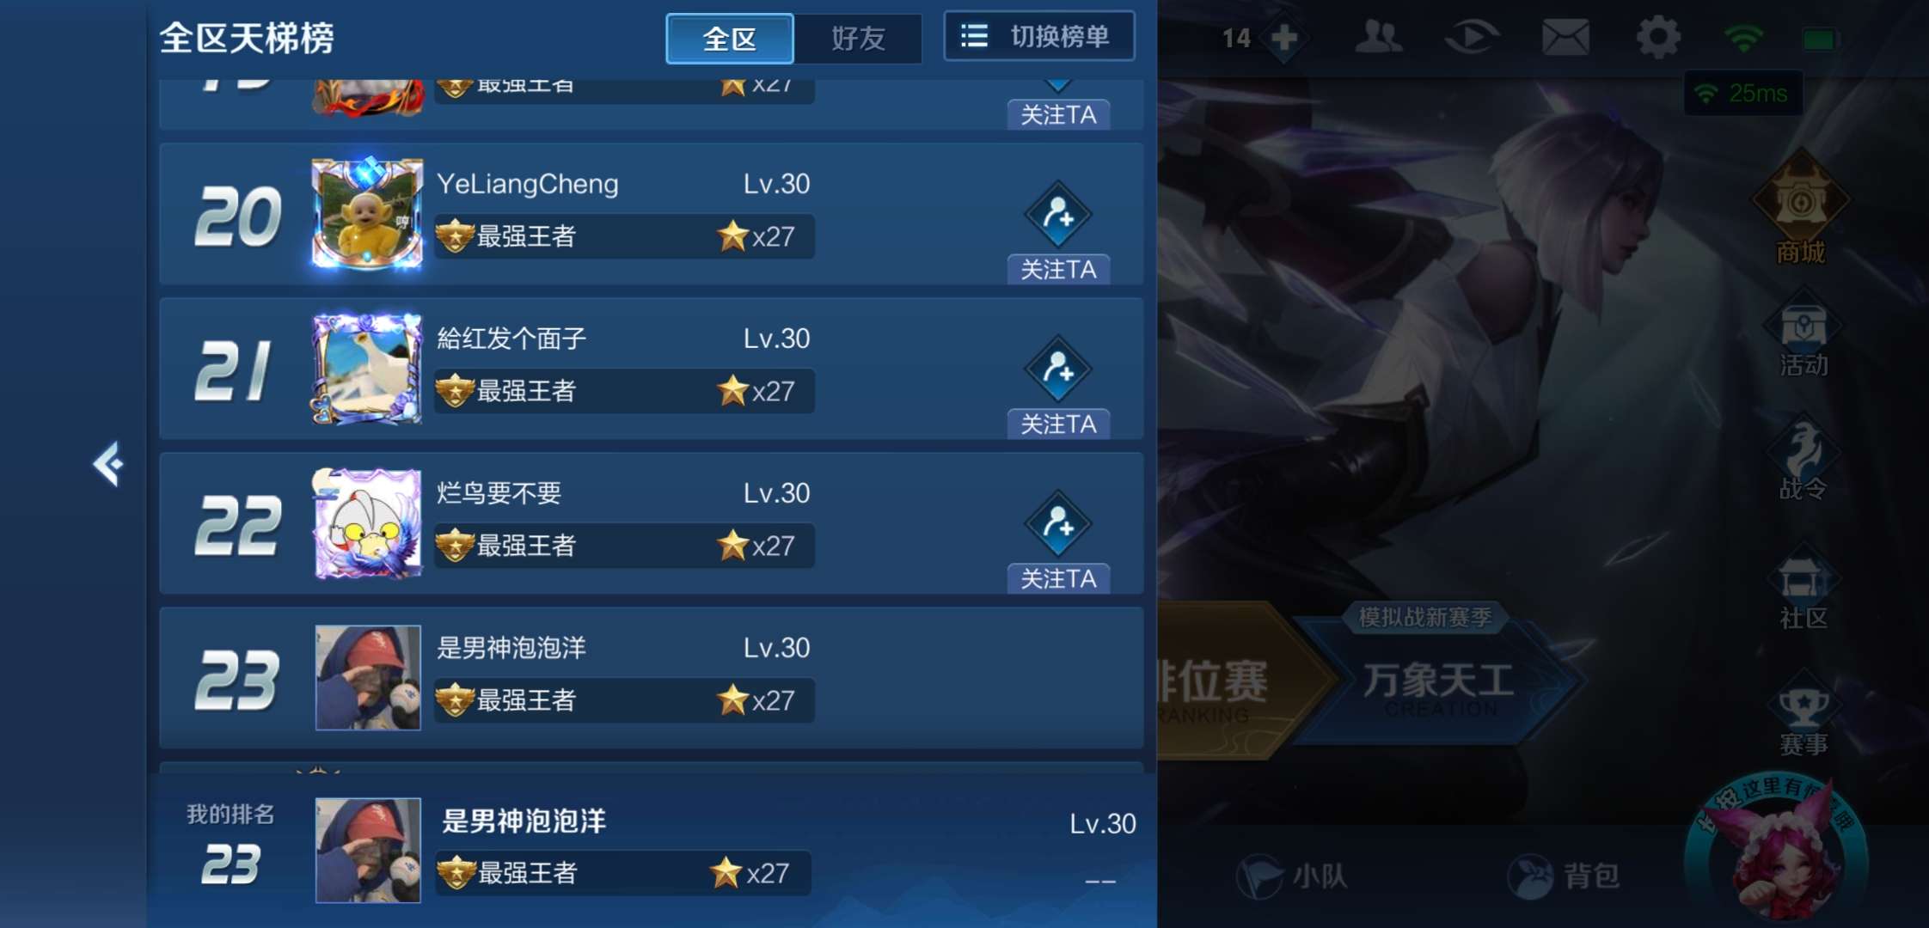
Task: Click 关注TA button for rank 21
Action: (x=1058, y=424)
